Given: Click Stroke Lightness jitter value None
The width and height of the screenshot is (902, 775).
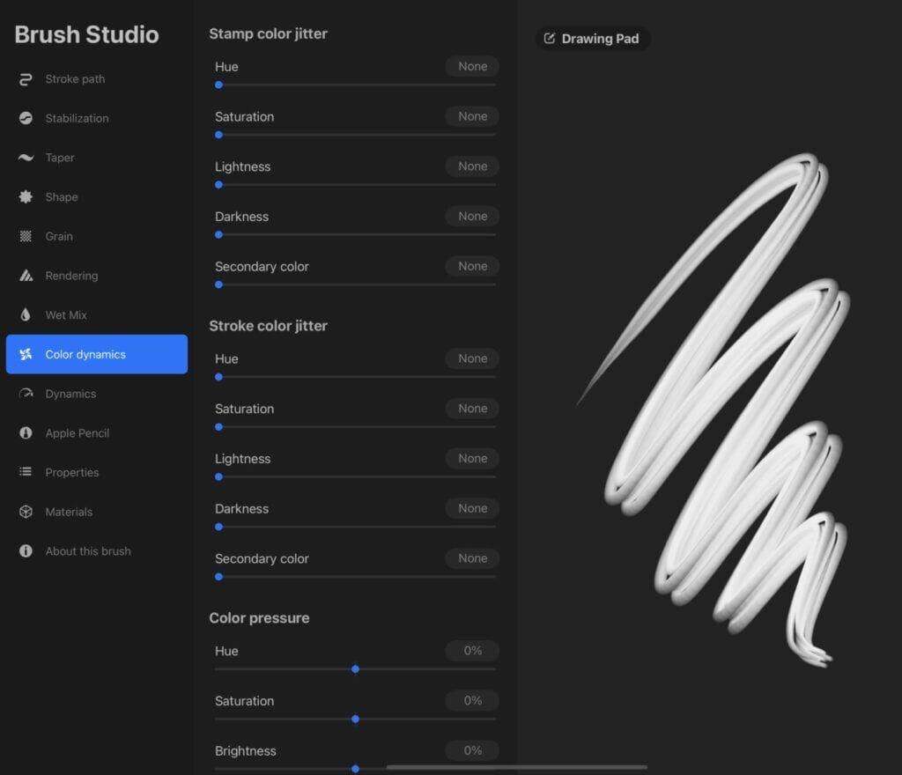Looking at the screenshot, I should coord(472,458).
